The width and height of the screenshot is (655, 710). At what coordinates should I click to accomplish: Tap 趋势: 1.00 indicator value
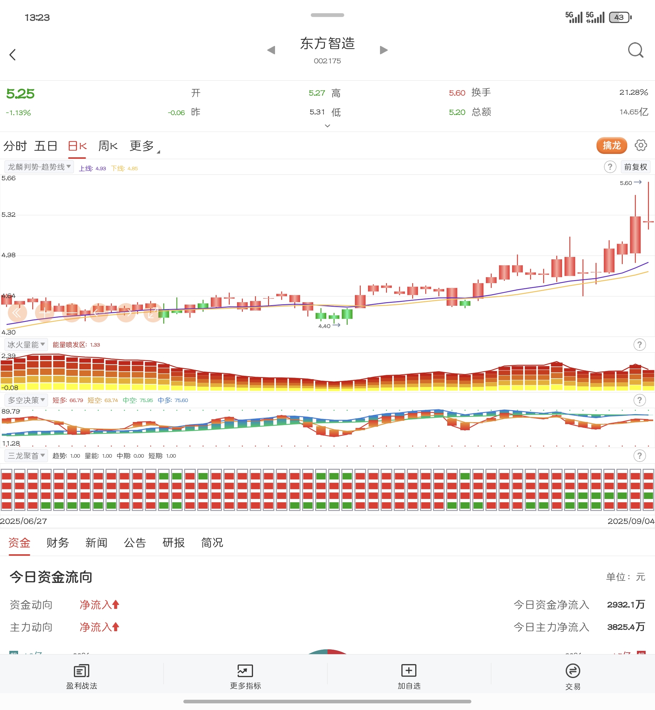[x=66, y=456]
